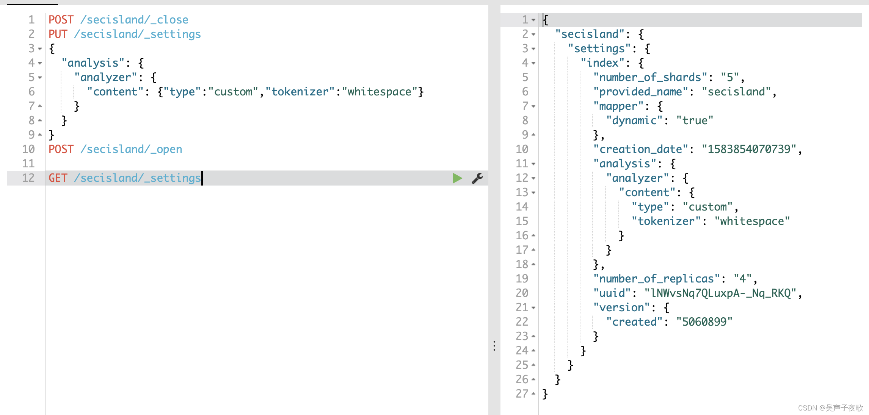The image size is (869, 415).
Task: Fold at response line 27 closing brace
Action: (533, 394)
